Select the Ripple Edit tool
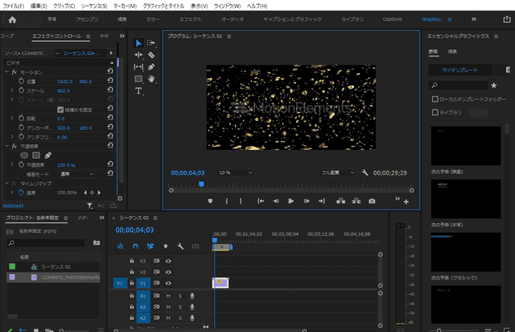Screen dimensions: 515x332 138,55
